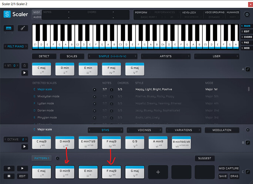The width and height of the screenshot is (253, 184).
Task: Switch to MAIN tab
Action: point(247,26)
